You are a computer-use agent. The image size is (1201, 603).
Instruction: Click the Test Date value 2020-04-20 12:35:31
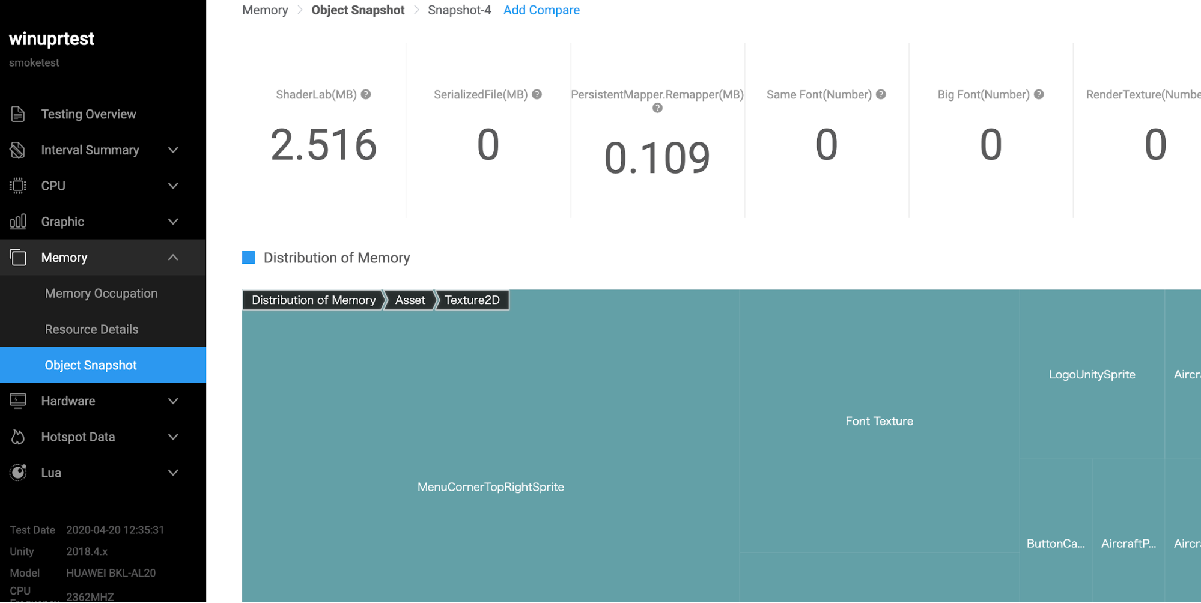click(x=115, y=530)
